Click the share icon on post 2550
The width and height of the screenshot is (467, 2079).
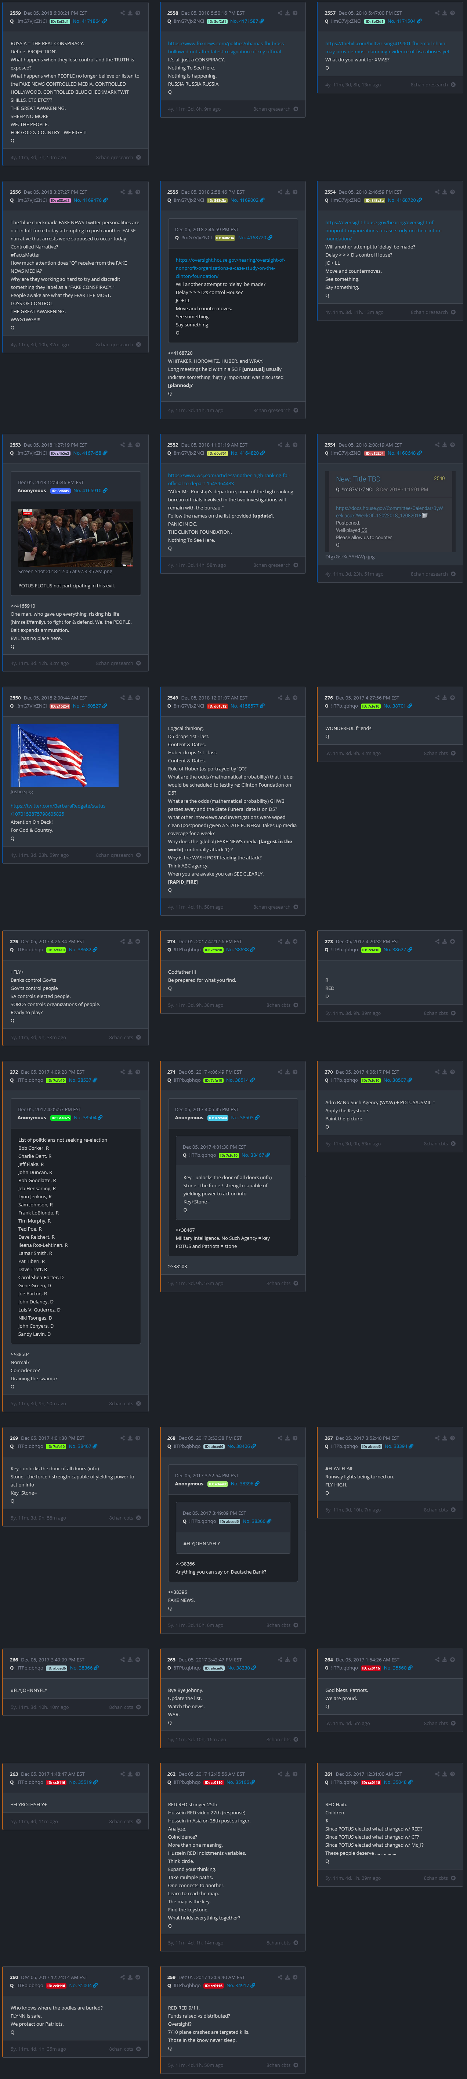[122, 697]
